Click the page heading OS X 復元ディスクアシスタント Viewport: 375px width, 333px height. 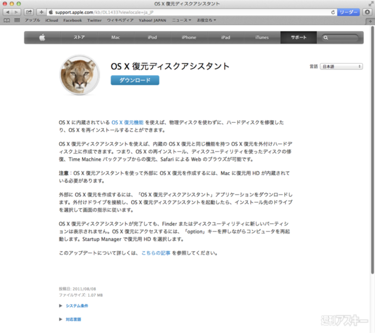170,66
